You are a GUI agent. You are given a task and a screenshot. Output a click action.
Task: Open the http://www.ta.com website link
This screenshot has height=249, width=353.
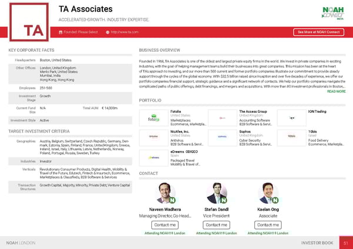coord(124,32)
